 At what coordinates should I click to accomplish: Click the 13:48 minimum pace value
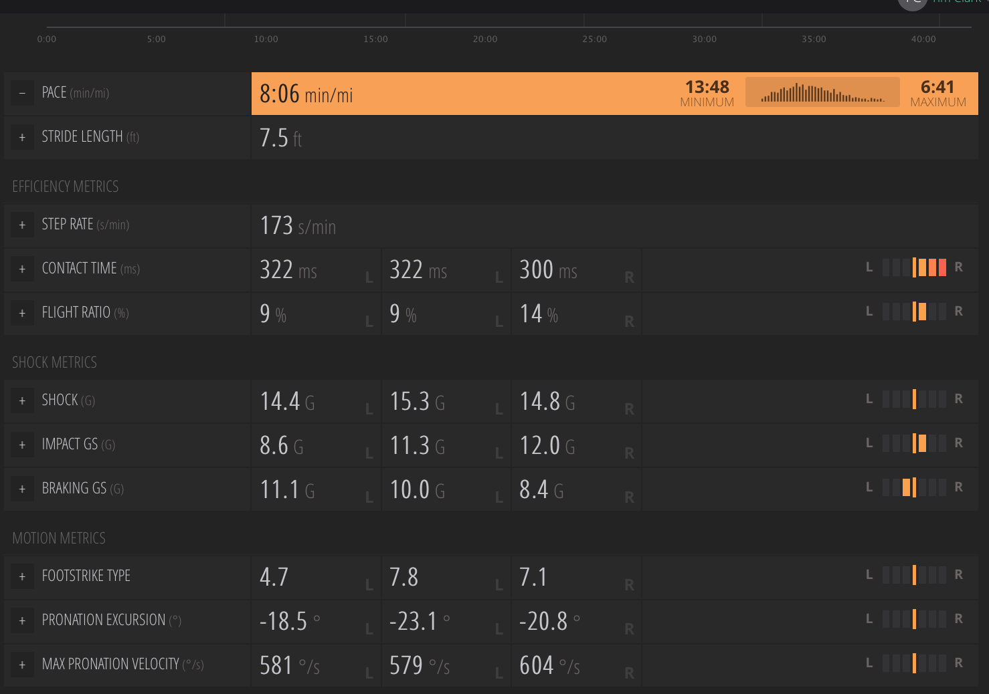pos(707,88)
